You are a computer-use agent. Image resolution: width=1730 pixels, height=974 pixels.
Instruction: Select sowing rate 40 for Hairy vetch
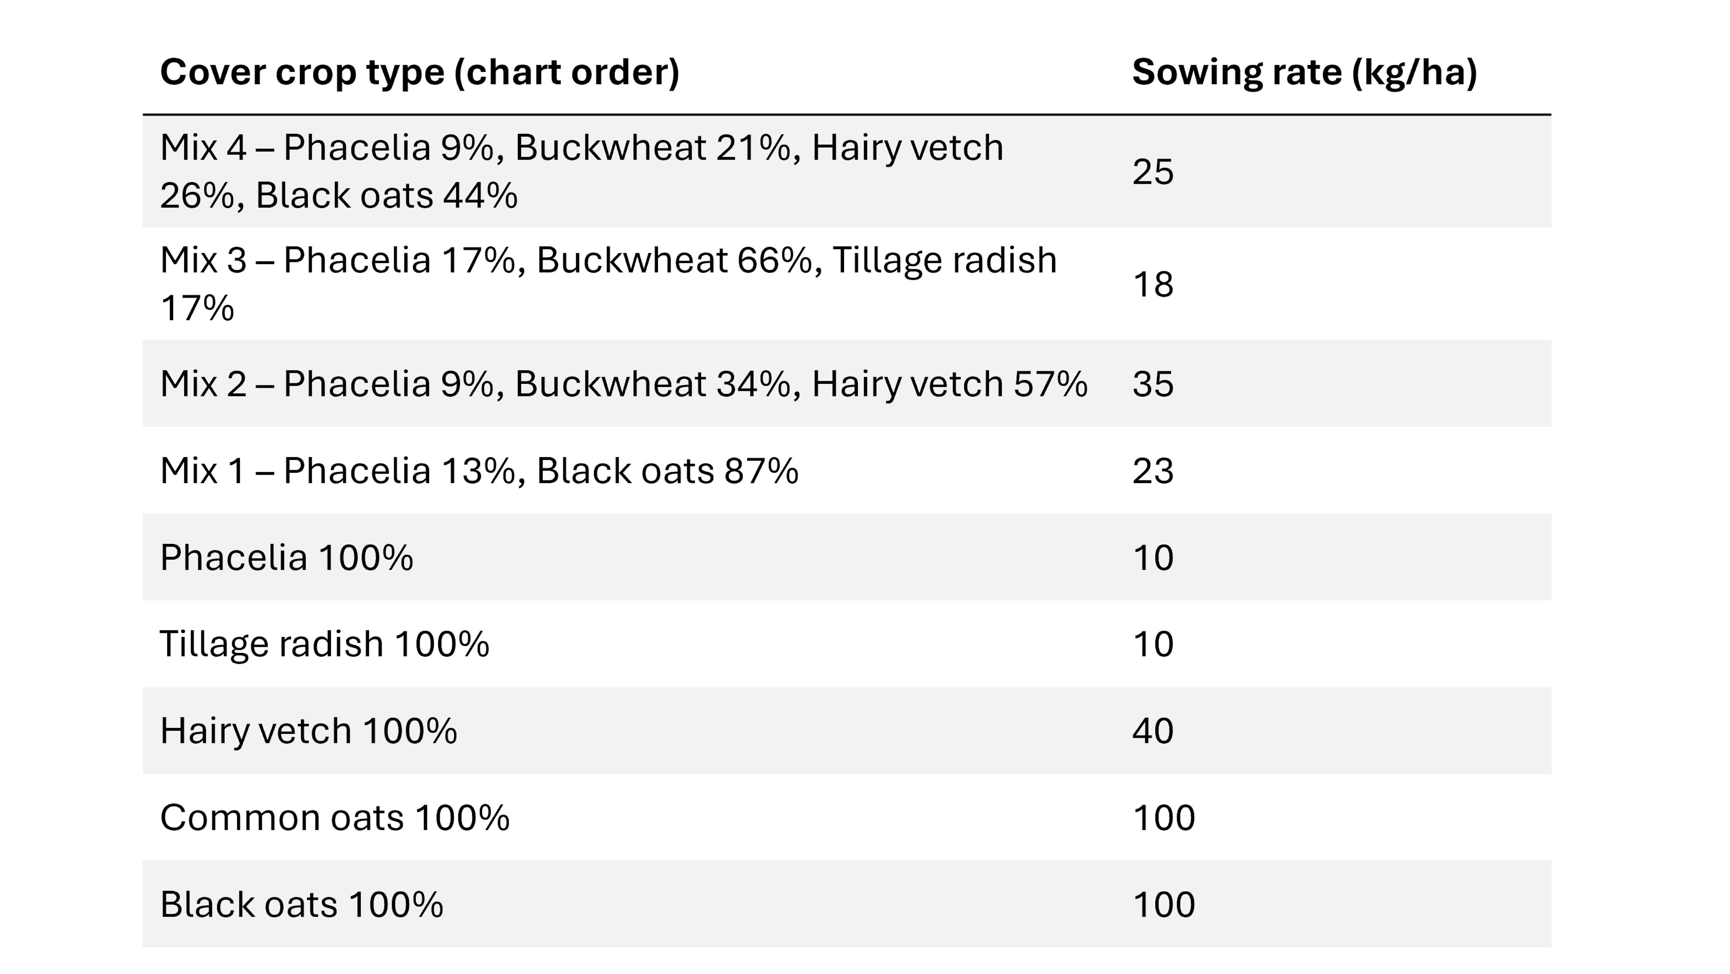coord(1153,730)
